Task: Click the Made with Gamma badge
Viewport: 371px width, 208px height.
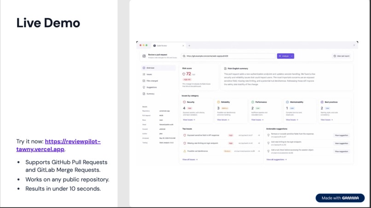Action: (x=340, y=198)
